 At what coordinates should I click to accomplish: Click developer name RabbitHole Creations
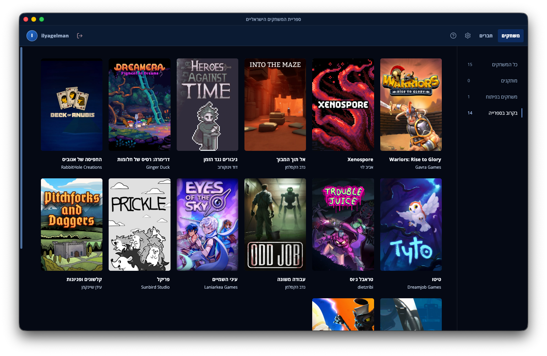(x=81, y=167)
